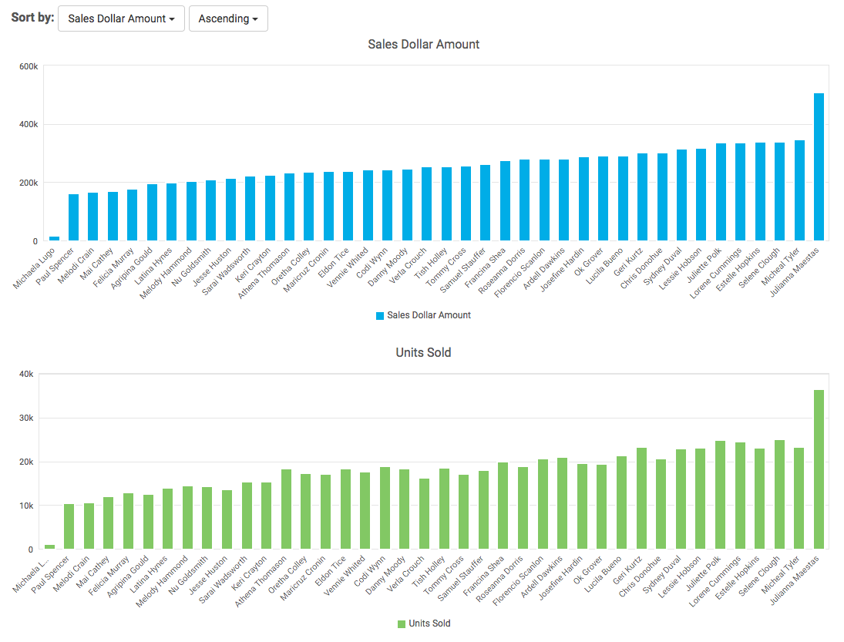
Task: Click Paul Spencer's blue bar in Sales chart
Action: click(74, 218)
